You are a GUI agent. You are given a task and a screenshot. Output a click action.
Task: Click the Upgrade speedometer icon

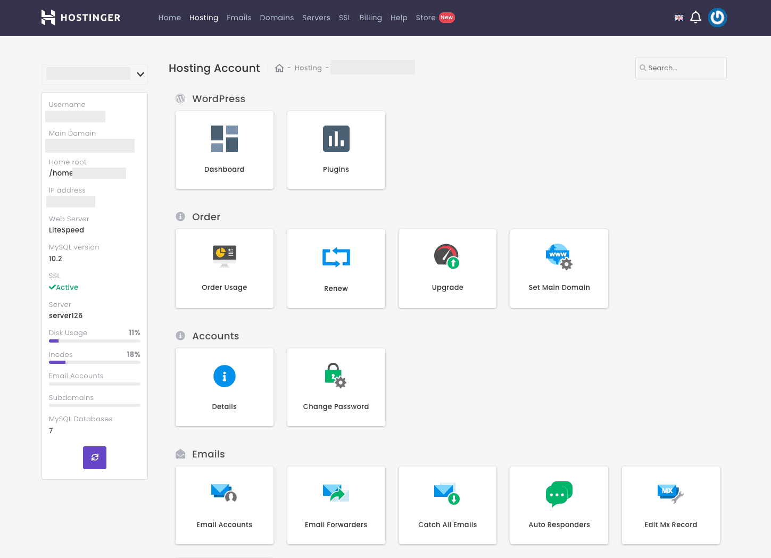(x=447, y=256)
